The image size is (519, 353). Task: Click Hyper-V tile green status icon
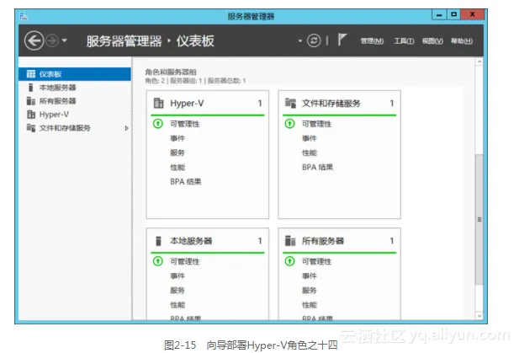pyautogui.click(x=158, y=124)
